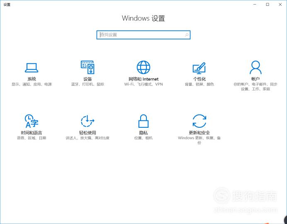Click the 个性化 title label
The image size is (287, 224).
coord(199,79)
